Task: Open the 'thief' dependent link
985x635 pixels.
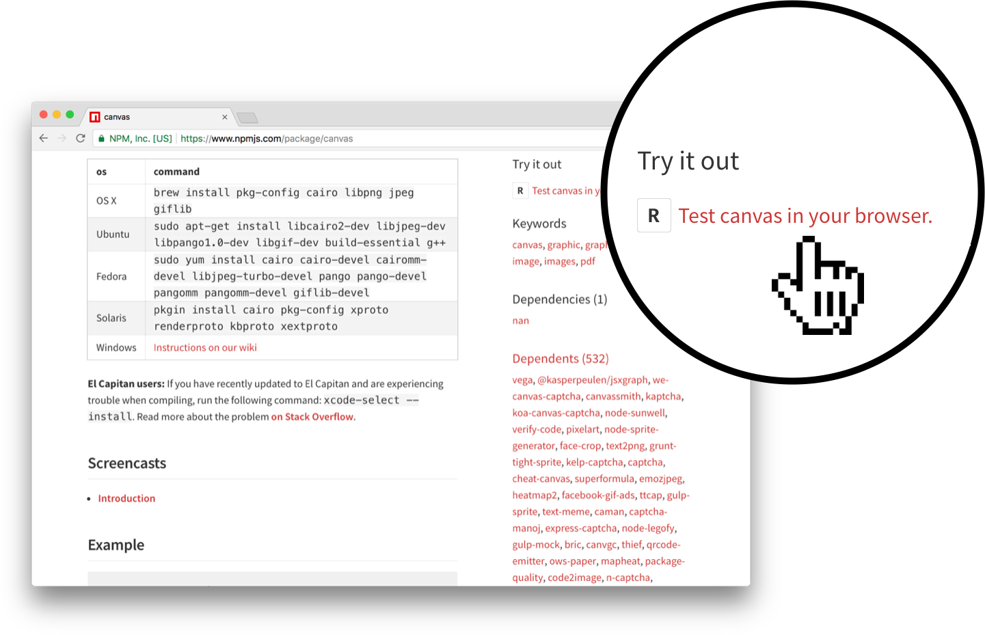Action: point(632,544)
